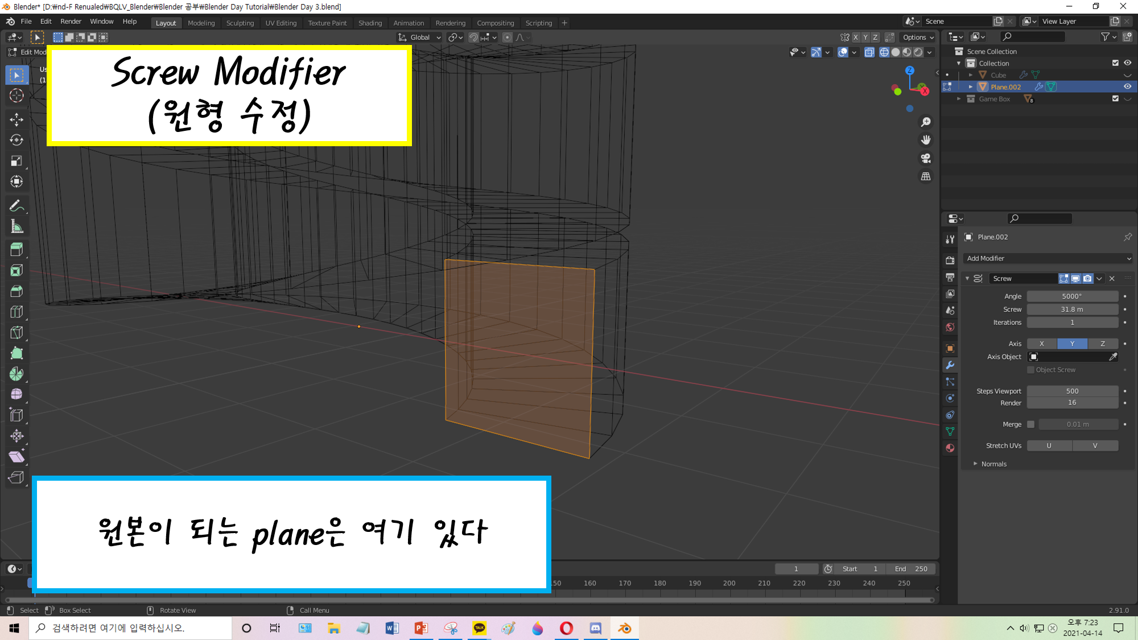Select the Measure ruler tool

tap(17, 227)
